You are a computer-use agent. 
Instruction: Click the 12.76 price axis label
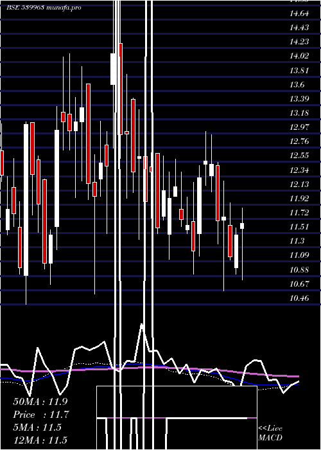(300, 141)
